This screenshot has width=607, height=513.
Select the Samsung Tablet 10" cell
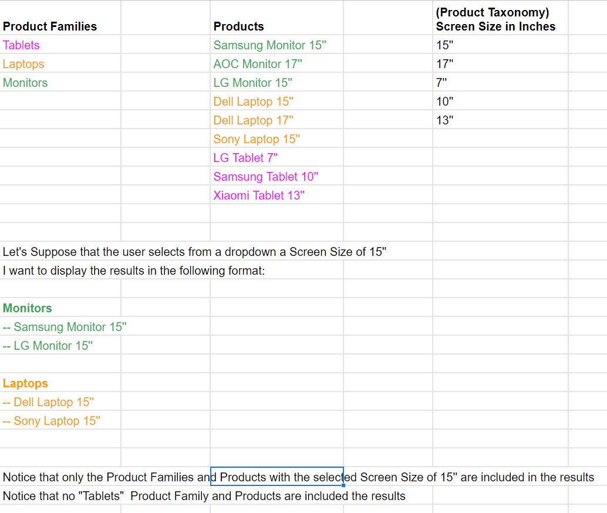(x=276, y=176)
